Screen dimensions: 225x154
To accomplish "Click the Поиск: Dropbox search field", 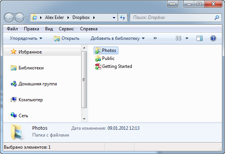I will click(x=172, y=17).
